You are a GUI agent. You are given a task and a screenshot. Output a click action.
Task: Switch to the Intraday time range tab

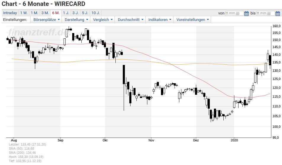(10, 13)
